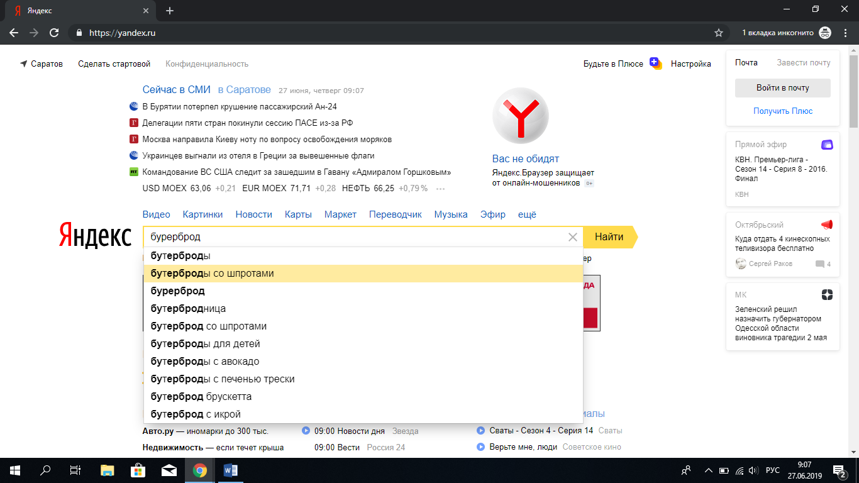Viewport: 859px width, 483px height.
Task: Open Mail app from taskbar
Action: click(x=169, y=470)
